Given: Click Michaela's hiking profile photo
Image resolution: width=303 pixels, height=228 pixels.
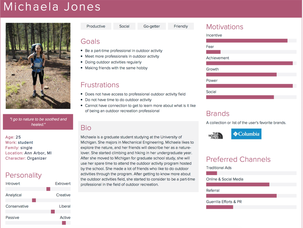Looking at the screenshot, I should tap(38, 66).
